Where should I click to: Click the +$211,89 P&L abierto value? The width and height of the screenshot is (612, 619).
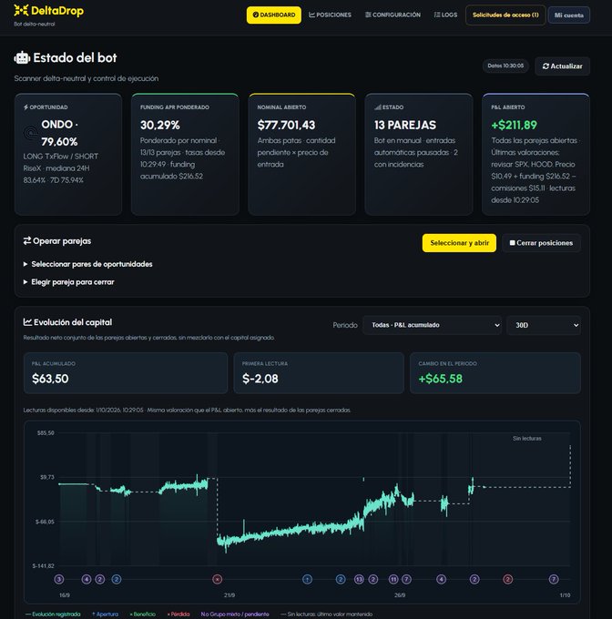(514, 125)
